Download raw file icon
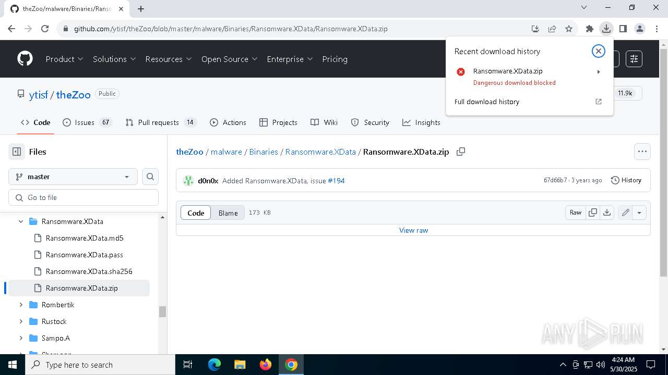The height and width of the screenshot is (375, 668). click(606, 213)
